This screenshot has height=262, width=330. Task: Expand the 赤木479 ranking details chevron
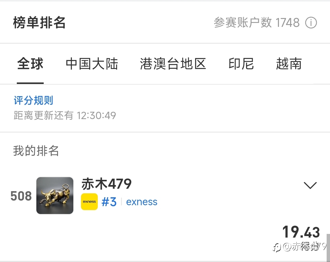310,185
